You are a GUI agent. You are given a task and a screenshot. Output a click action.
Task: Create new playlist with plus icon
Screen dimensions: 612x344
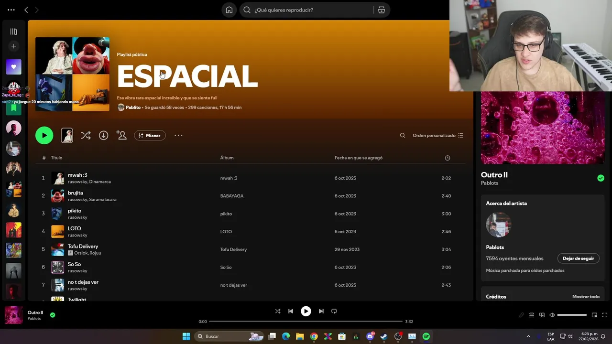13,46
